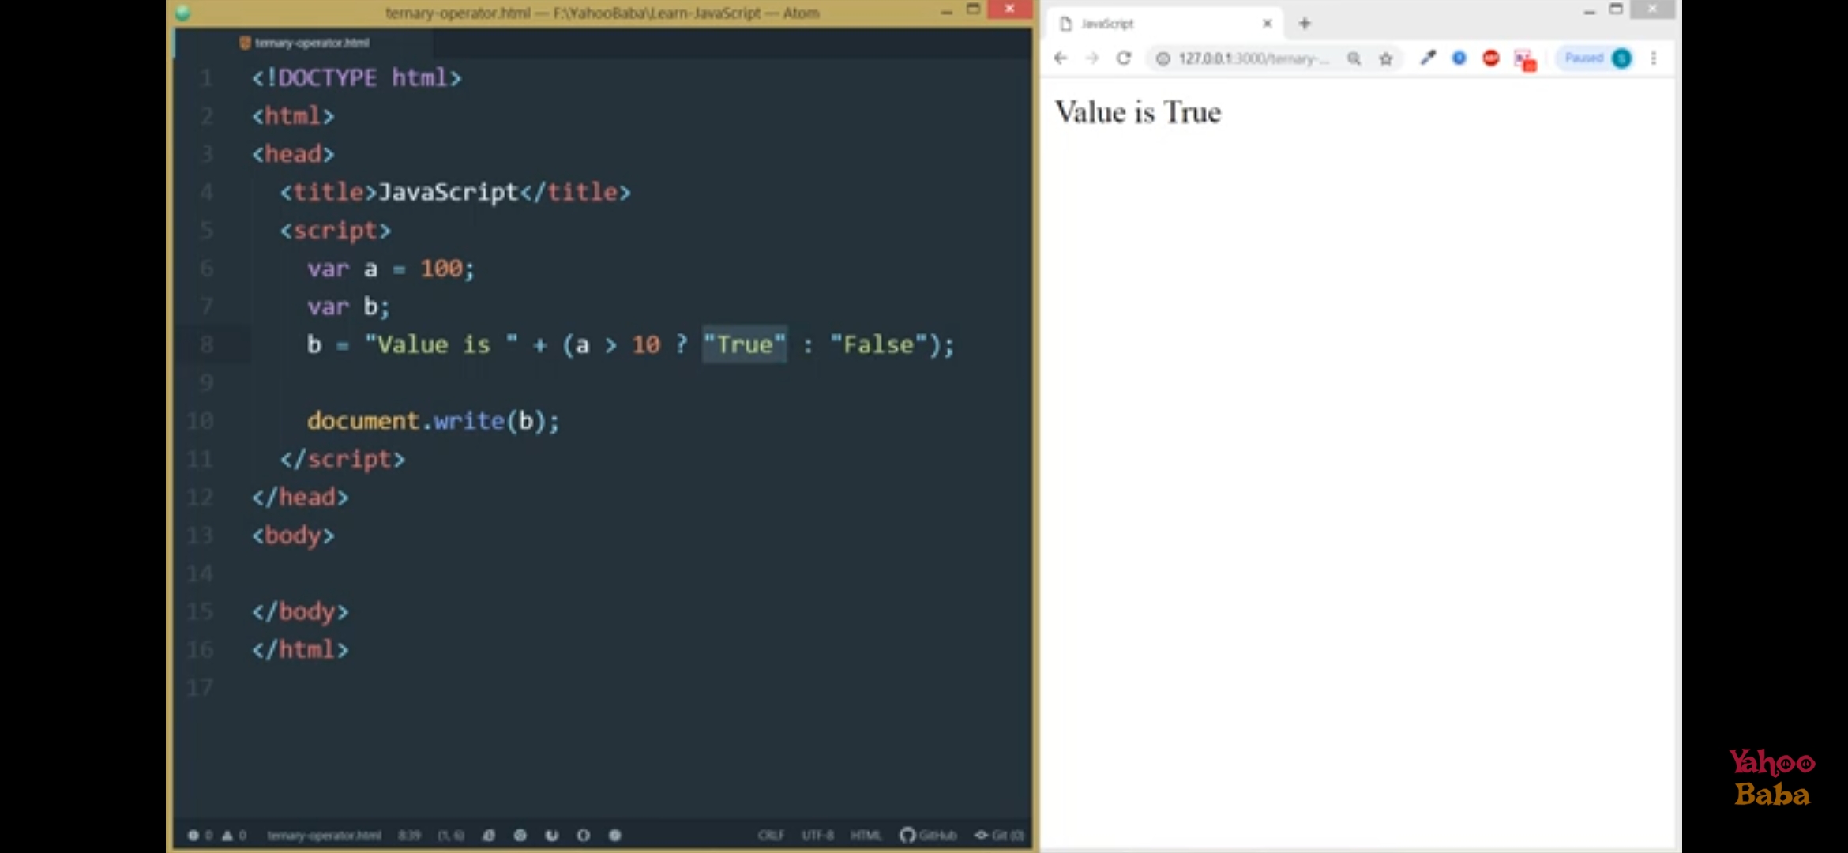The image size is (1848, 853).
Task: Open Chrome's three-dot menu
Action: 1654,58
